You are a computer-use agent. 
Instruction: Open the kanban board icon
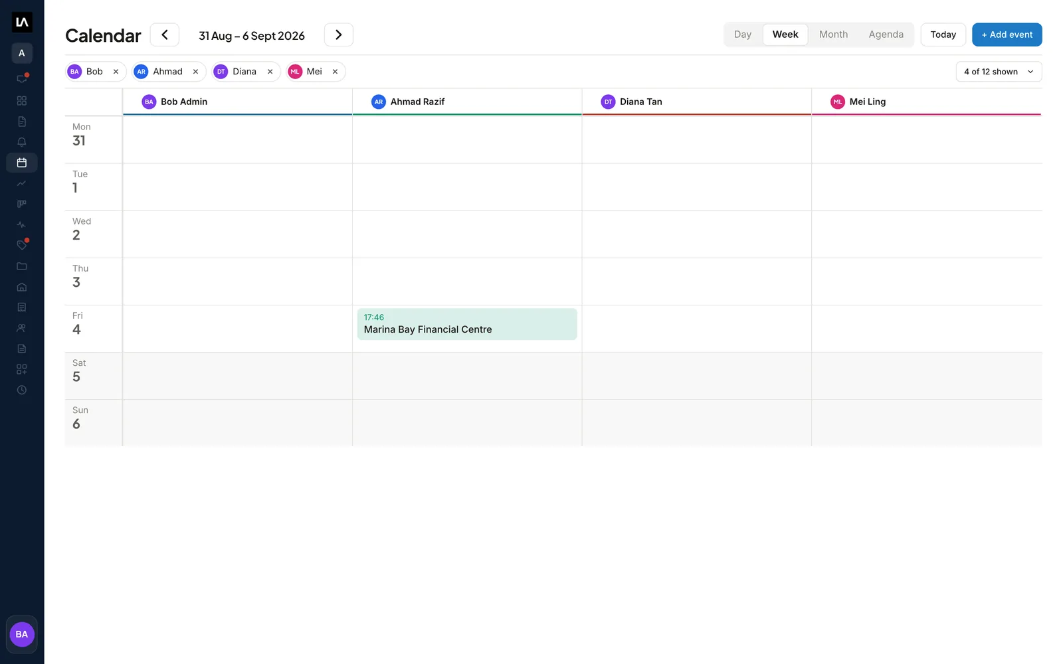point(22,204)
